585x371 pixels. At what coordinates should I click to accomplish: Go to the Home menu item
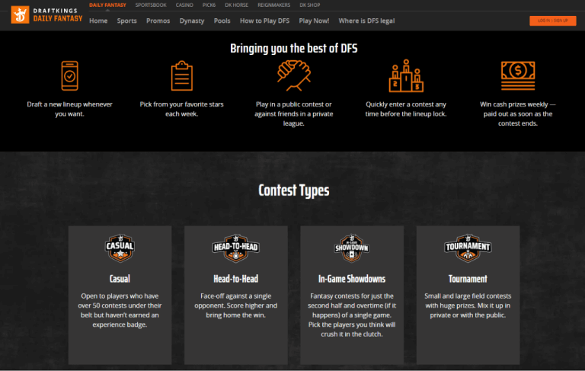[98, 21]
